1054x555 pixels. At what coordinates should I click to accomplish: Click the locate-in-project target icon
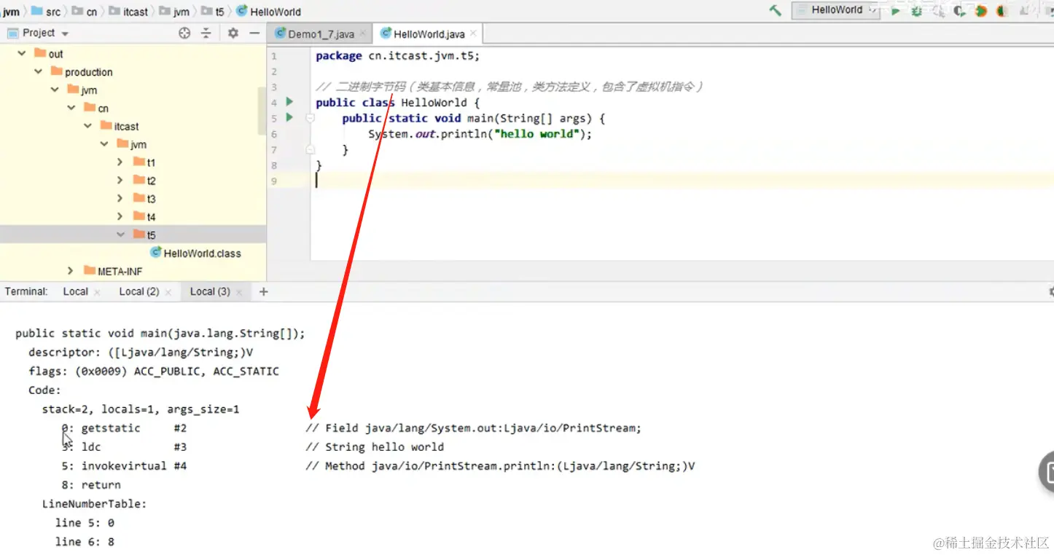184,33
